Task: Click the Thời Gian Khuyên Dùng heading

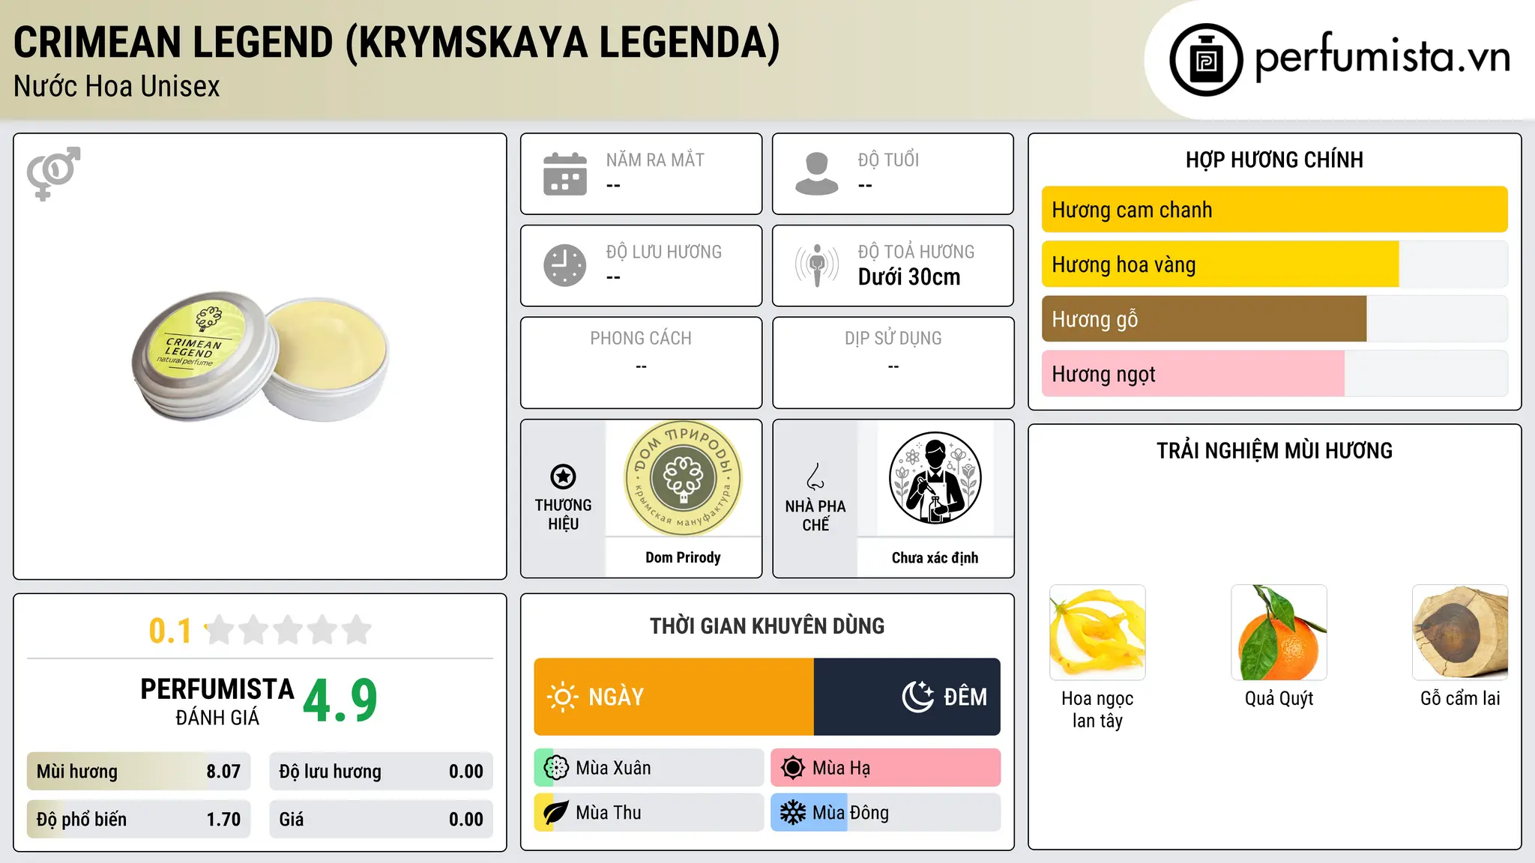Action: pyautogui.click(x=767, y=626)
